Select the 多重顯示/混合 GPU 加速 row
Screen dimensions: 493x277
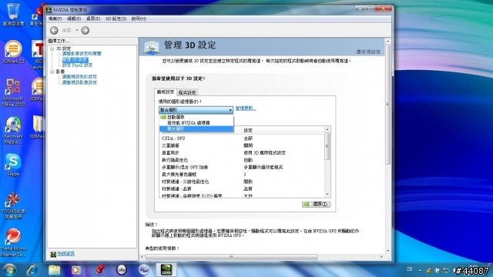pyautogui.click(x=242, y=168)
